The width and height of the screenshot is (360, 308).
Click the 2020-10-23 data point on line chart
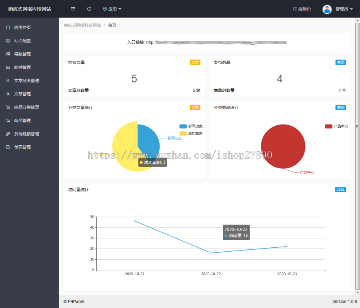(x=287, y=247)
